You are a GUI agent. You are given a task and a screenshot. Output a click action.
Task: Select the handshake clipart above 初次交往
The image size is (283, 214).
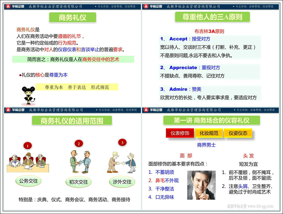pos(78,162)
